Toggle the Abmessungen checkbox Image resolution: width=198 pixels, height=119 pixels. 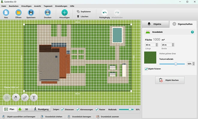tap(78, 109)
